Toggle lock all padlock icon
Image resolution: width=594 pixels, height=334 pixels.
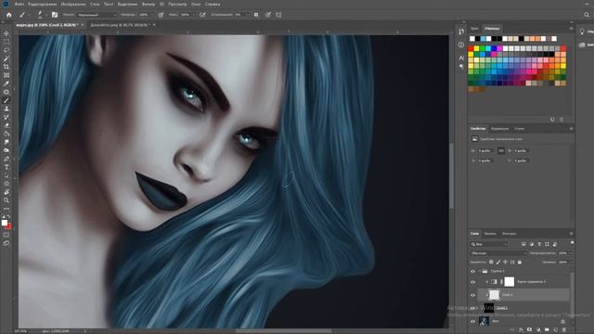point(520,262)
